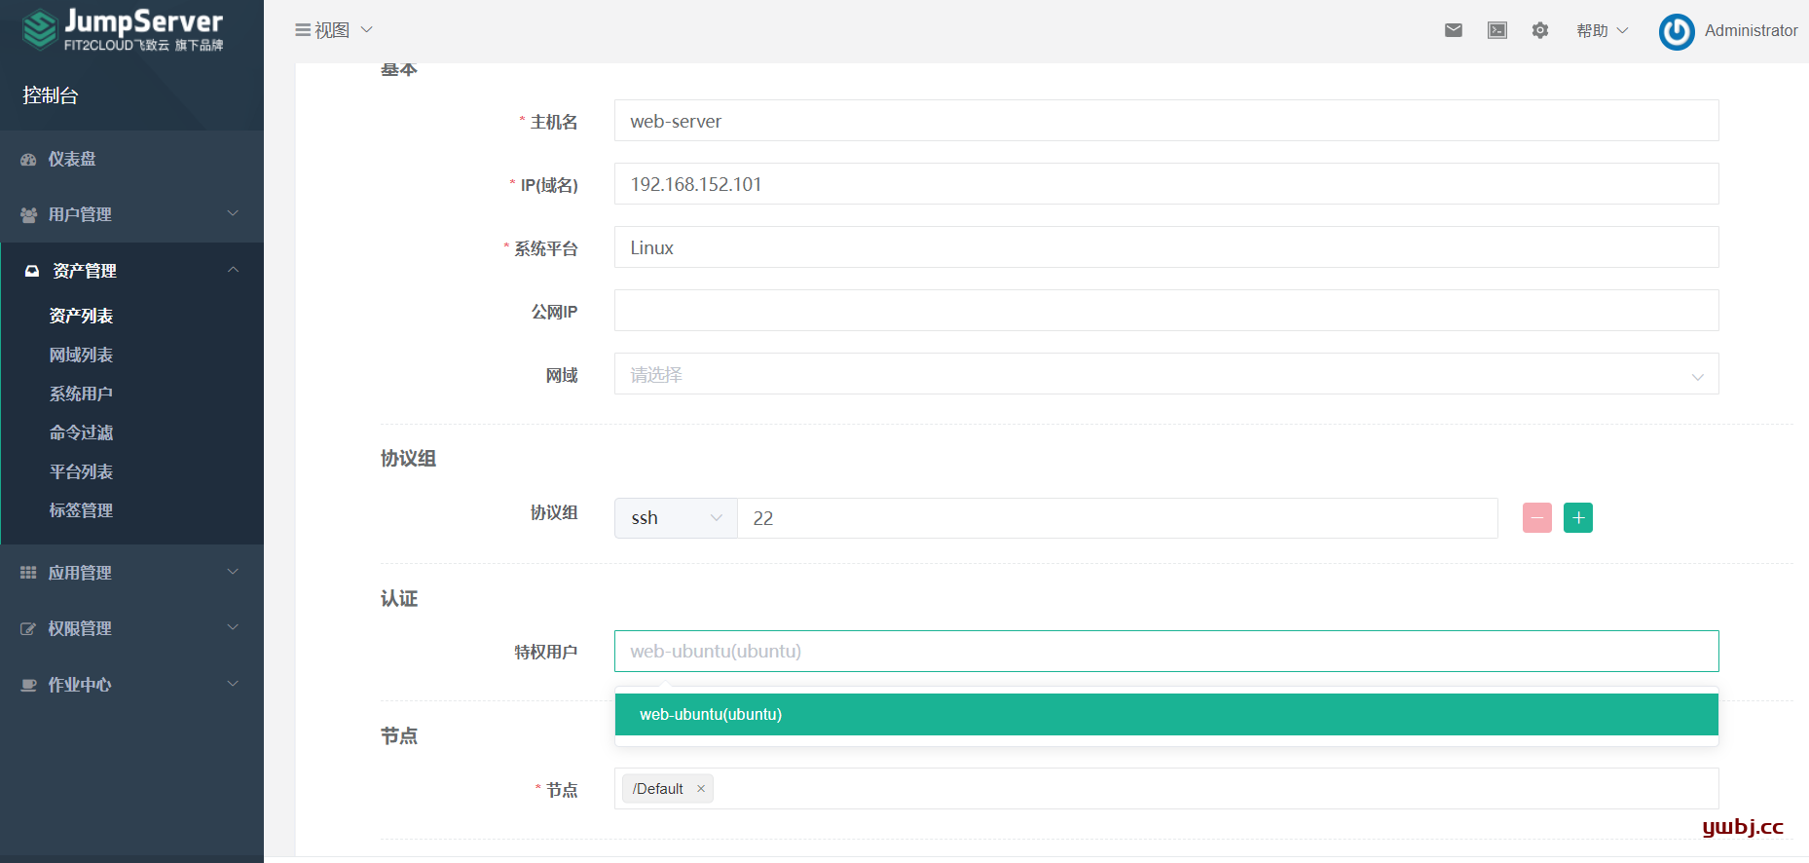Click the JumpServer logo
The height and width of the screenshot is (863, 1809).
pyautogui.click(x=124, y=29)
